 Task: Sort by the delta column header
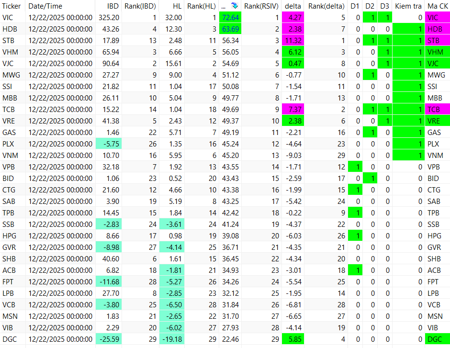pos(292,6)
